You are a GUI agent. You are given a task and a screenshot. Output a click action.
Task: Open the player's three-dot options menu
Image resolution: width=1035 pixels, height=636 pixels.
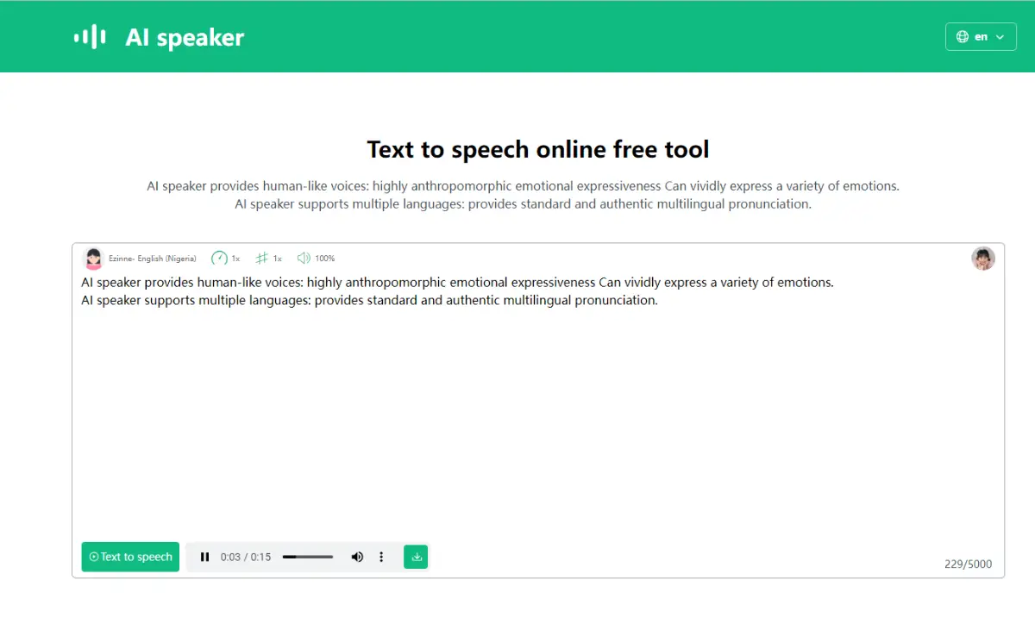click(381, 557)
